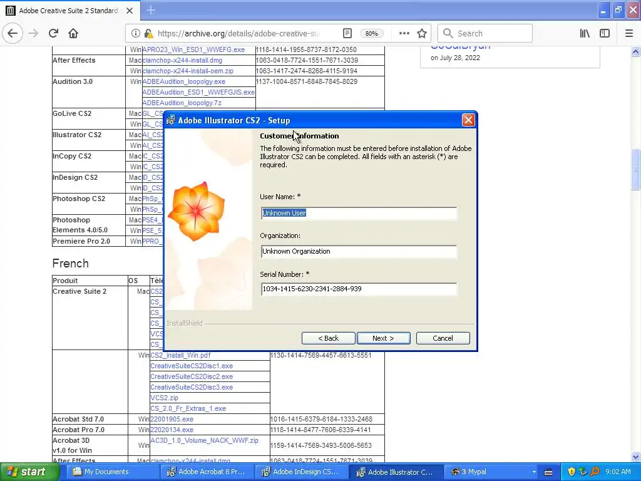Go back to the previous browser page
Image resolution: width=641 pixels, height=481 pixels.
pyautogui.click(x=13, y=33)
